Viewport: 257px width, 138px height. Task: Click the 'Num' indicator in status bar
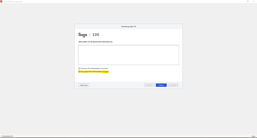tap(253, 136)
